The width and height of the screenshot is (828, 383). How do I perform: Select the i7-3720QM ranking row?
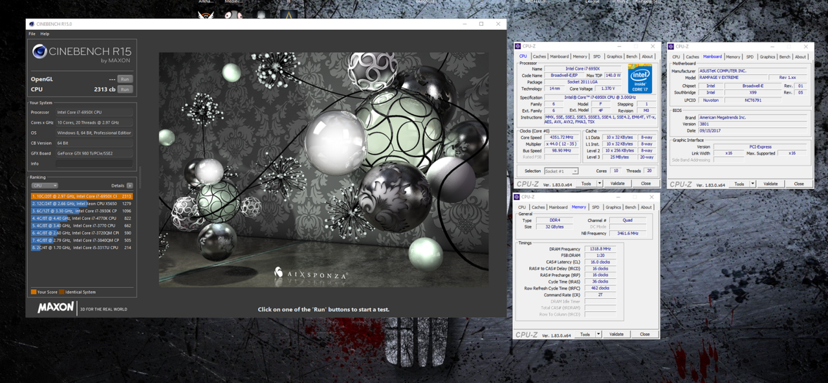point(82,233)
